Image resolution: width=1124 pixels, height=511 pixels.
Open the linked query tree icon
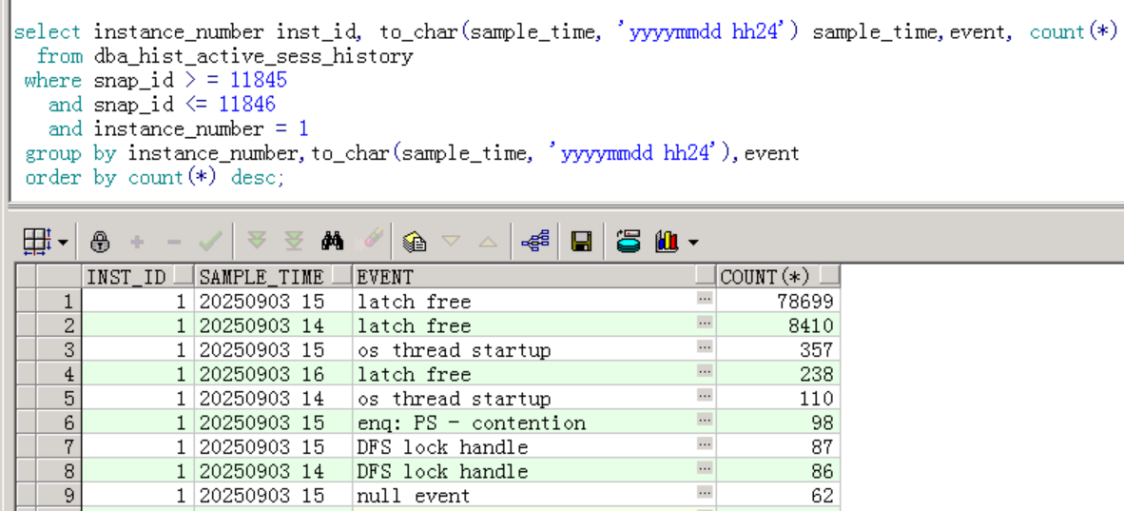pyautogui.click(x=534, y=242)
